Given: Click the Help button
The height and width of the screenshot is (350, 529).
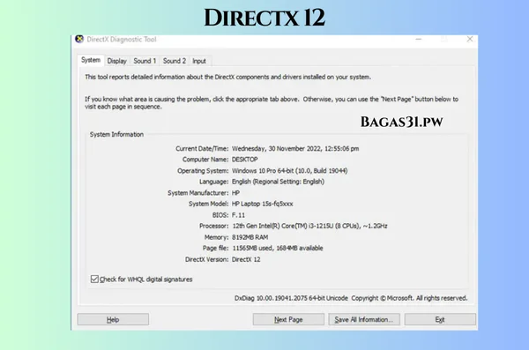Looking at the screenshot, I should (x=113, y=319).
